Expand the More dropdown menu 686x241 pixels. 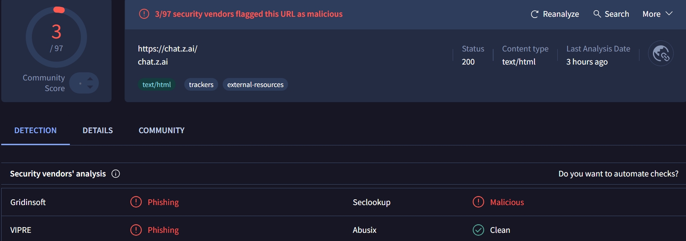(657, 14)
